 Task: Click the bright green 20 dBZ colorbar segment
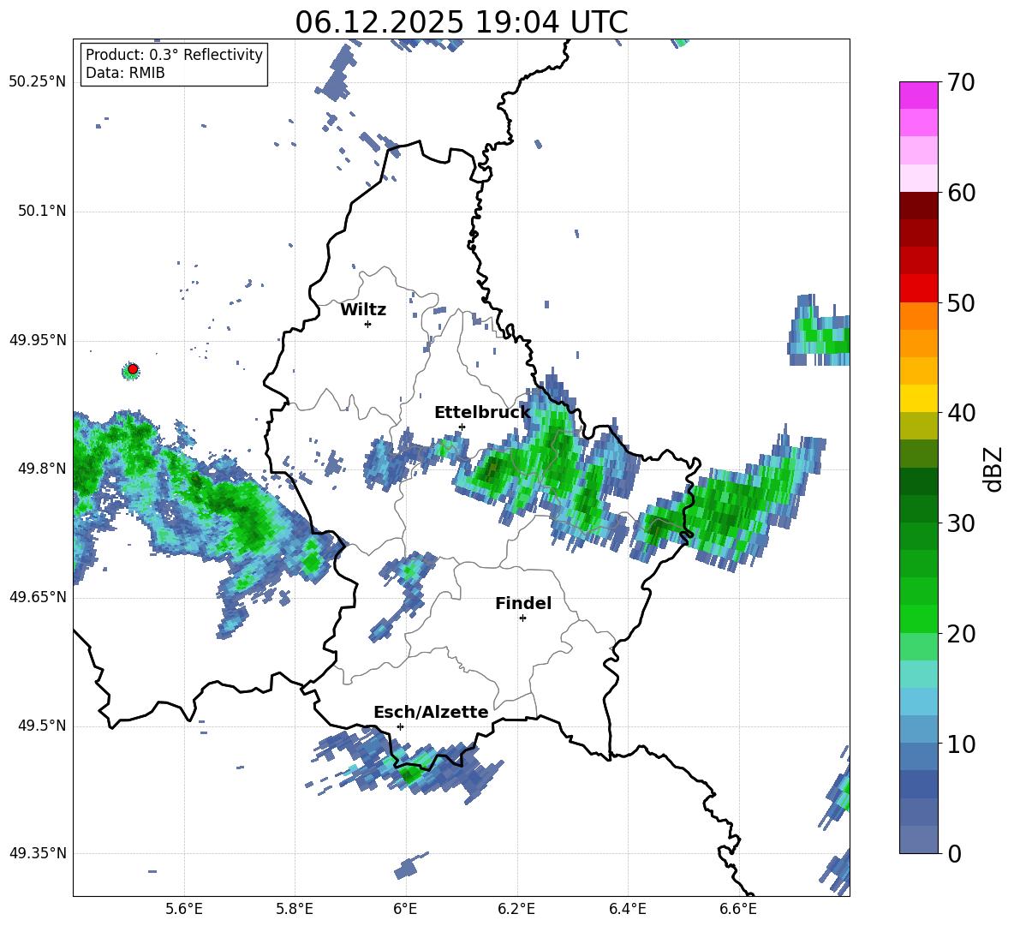(x=919, y=619)
